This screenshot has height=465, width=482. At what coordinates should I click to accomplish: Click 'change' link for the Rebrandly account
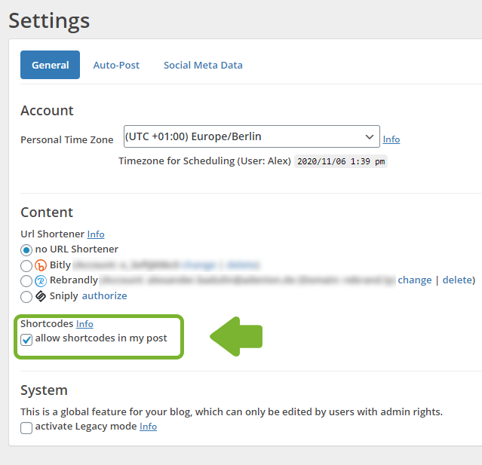(x=415, y=280)
